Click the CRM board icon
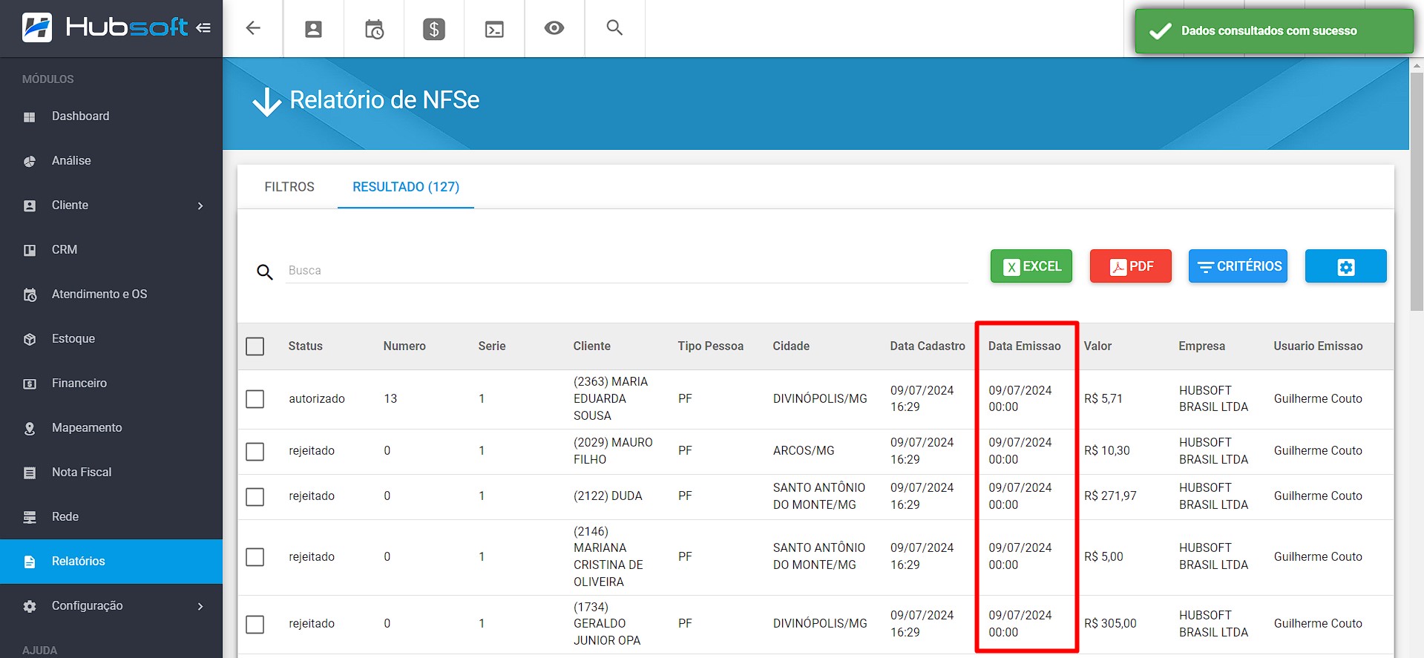The width and height of the screenshot is (1424, 658). click(30, 250)
